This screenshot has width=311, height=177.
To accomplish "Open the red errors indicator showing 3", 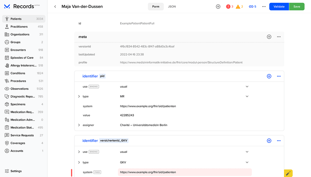I will click(x=230, y=6).
